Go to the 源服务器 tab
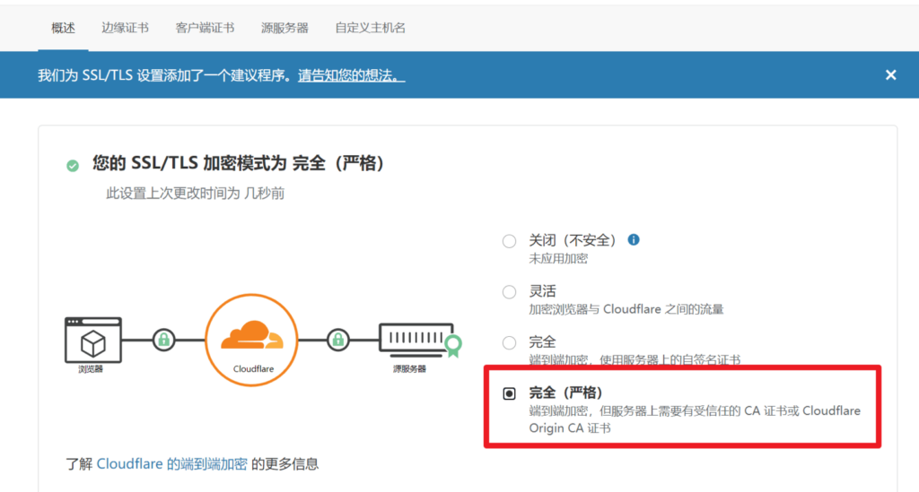This screenshot has width=919, height=492. (x=284, y=28)
